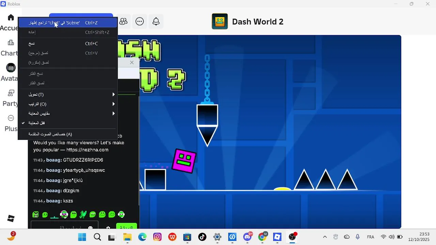Open the Party icon in Roblox sidebar
Image resolution: width=436 pixels, height=245 pixels.
pyautogui.click(x=11, y=93)
